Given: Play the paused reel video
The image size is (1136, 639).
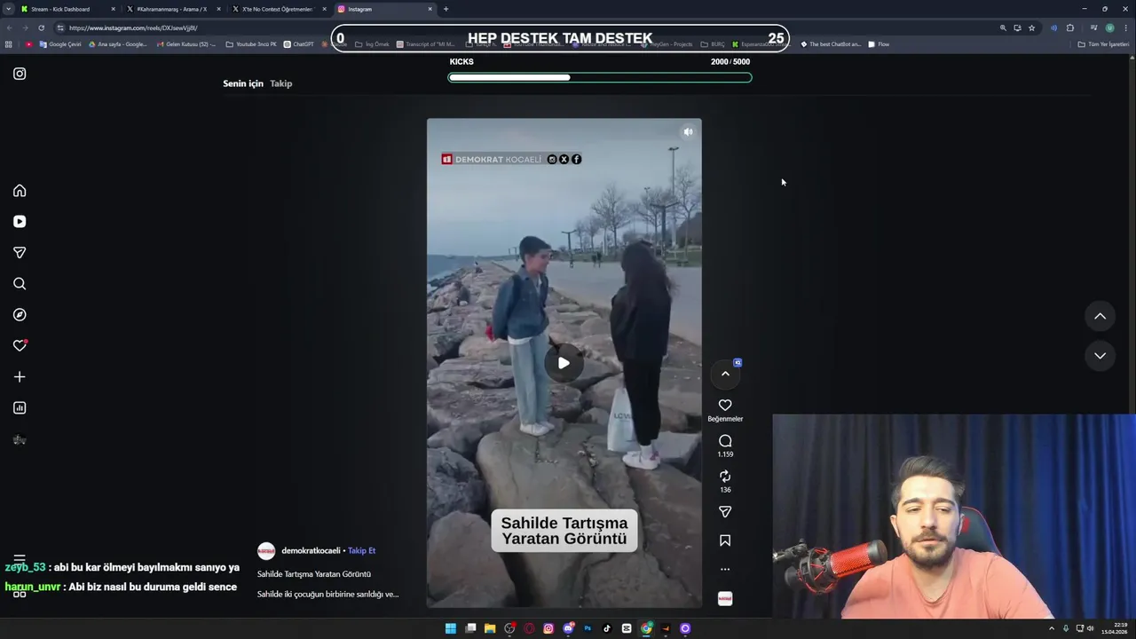Looking at the screenshot, I should 564,363.
